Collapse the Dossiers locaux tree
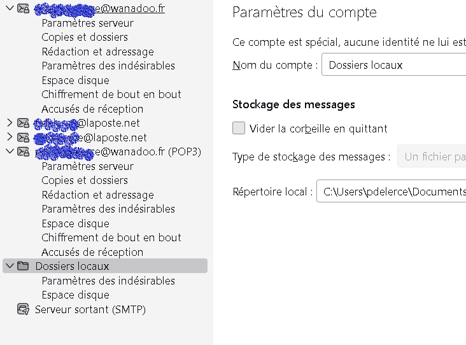 pyautogui.click(x=10, y=266)
